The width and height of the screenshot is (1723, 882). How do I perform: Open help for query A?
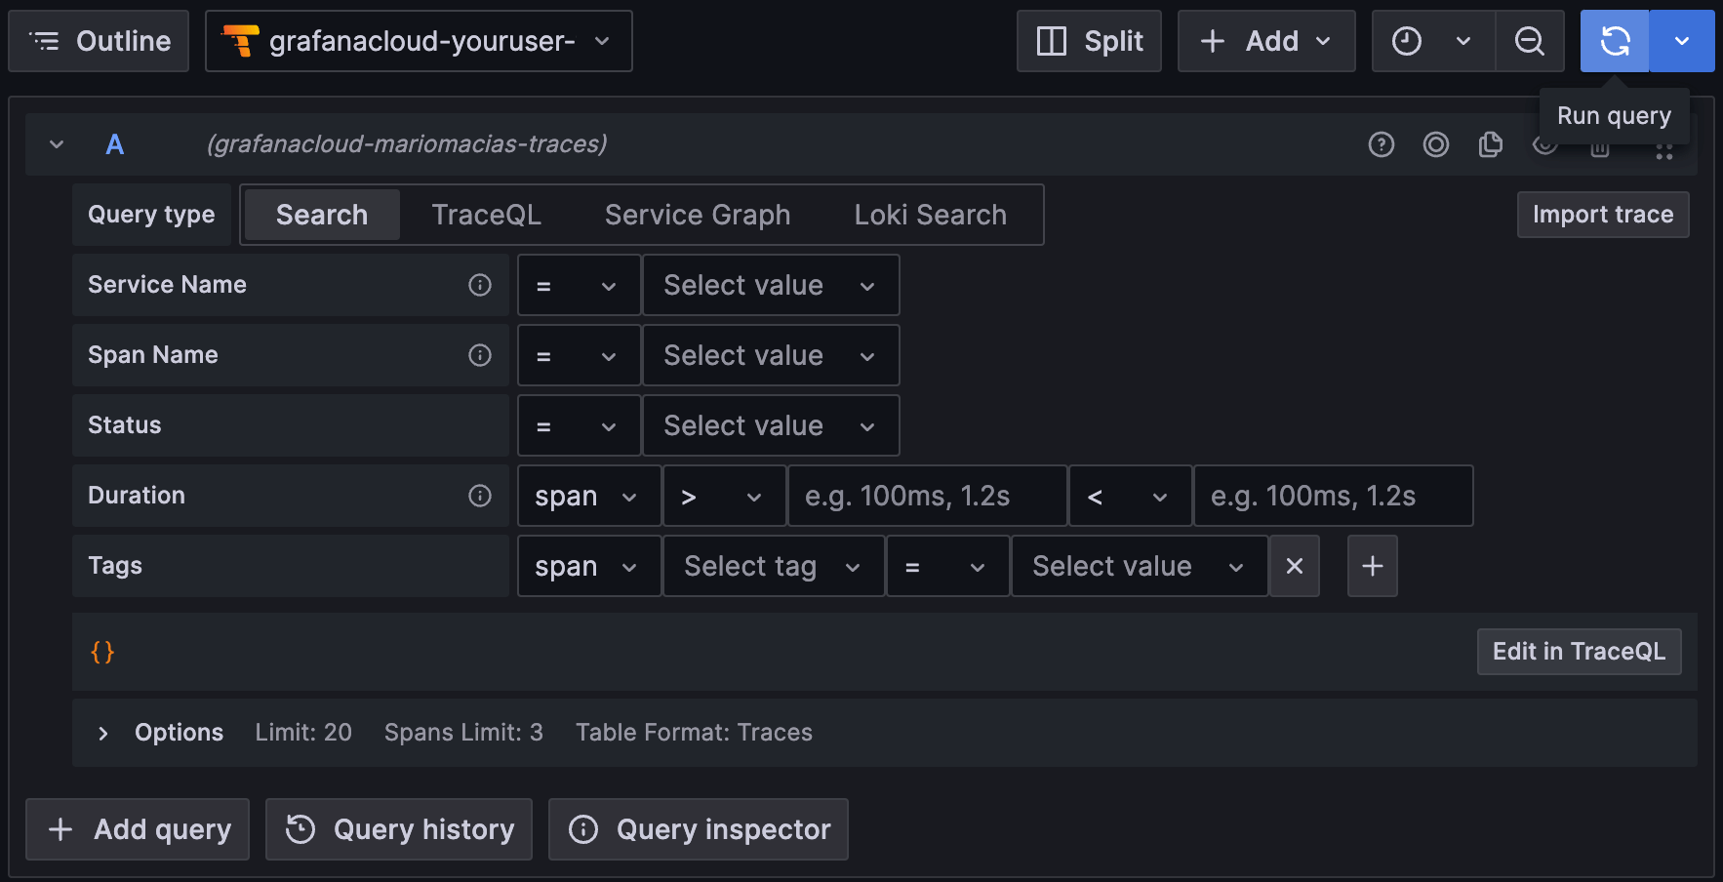tap(1382, 143)
